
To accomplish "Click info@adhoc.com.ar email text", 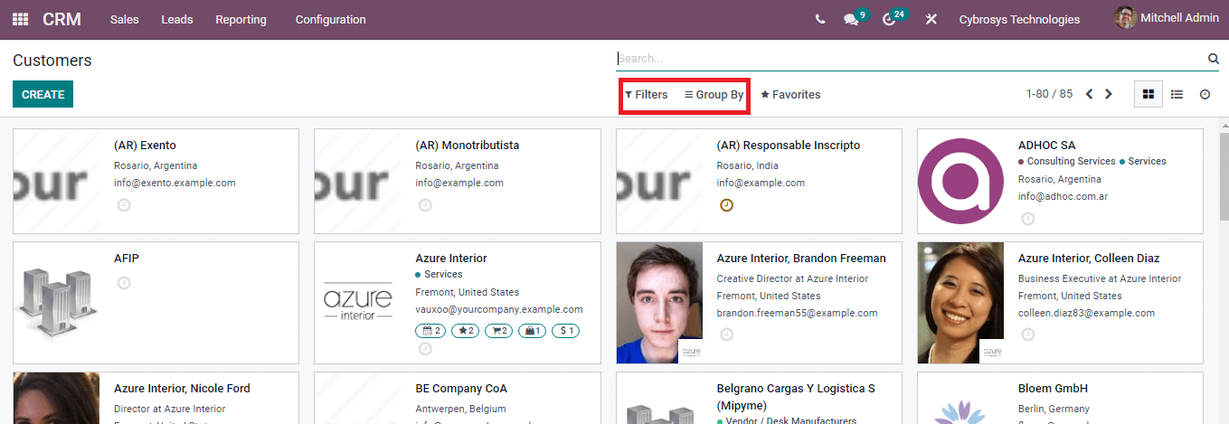I will tap(1063, 196).
